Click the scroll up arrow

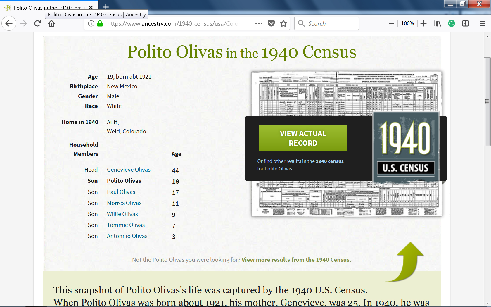(x=487, y=37)
